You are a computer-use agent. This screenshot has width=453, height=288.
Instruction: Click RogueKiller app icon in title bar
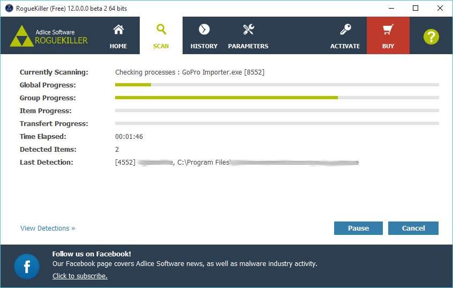pos(9,8)
